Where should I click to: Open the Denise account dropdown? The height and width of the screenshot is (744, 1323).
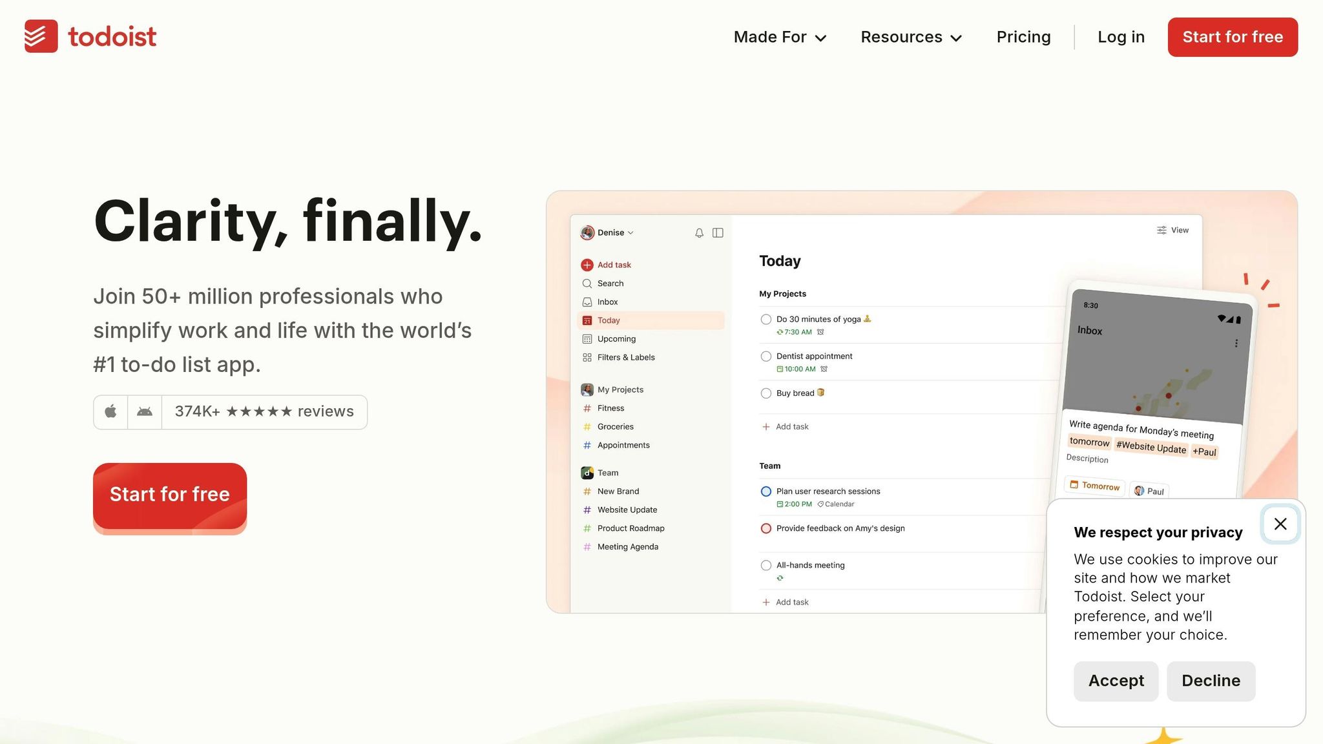[x=608, y=232]
